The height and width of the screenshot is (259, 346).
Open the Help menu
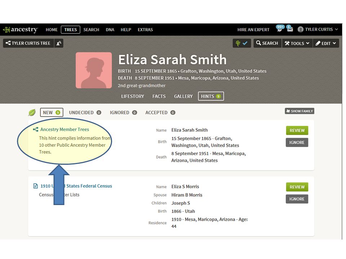126,29
